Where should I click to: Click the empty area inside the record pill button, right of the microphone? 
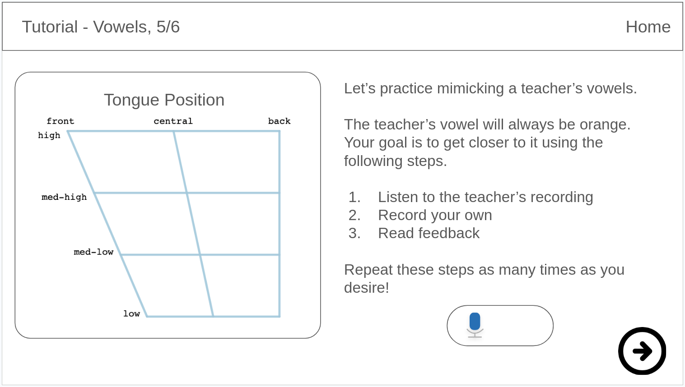pos(519,326)
